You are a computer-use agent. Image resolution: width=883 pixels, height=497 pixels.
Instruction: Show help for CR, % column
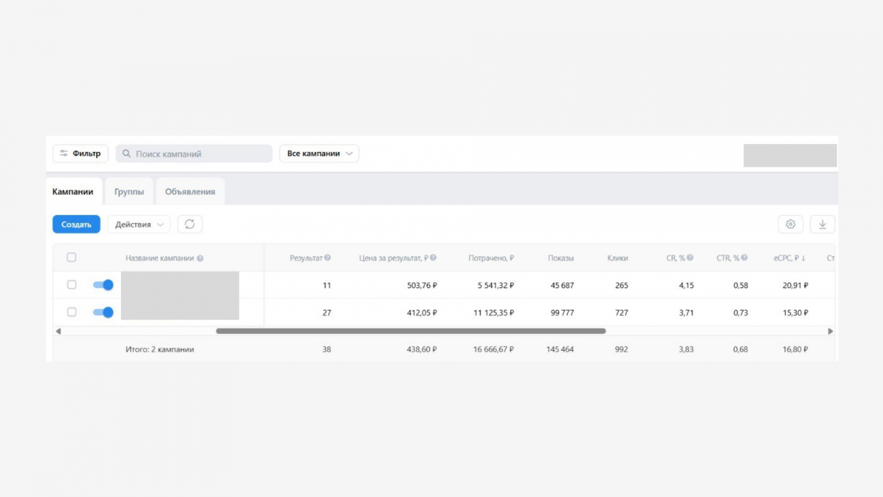pos(690,258)
